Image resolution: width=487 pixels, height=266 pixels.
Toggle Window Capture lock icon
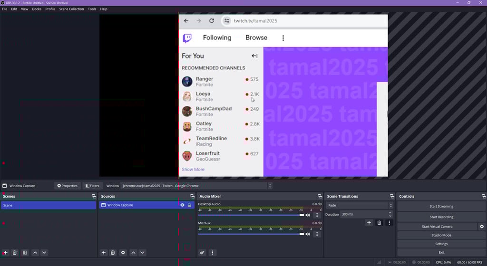tap(189, 205)
